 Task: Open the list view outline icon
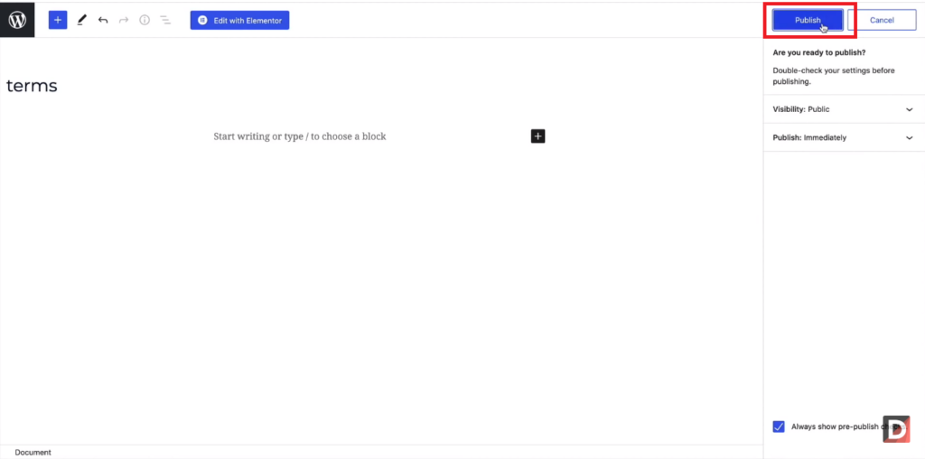point(166,20)
